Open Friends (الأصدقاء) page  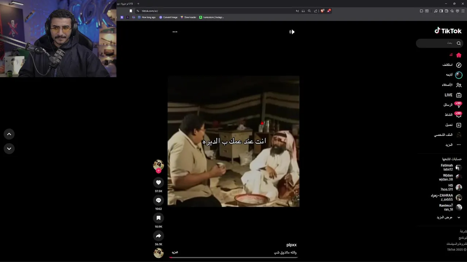pos(452,85)
